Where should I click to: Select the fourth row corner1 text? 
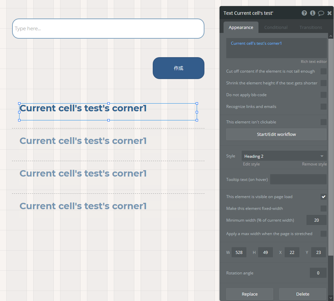[x=83, y=206]
